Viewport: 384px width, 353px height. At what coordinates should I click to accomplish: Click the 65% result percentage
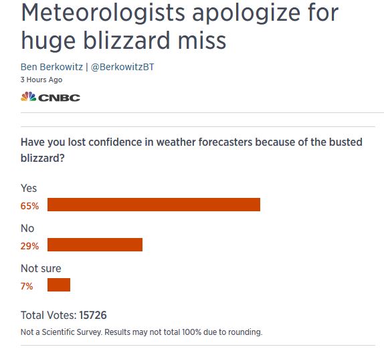tap(29, 206)
